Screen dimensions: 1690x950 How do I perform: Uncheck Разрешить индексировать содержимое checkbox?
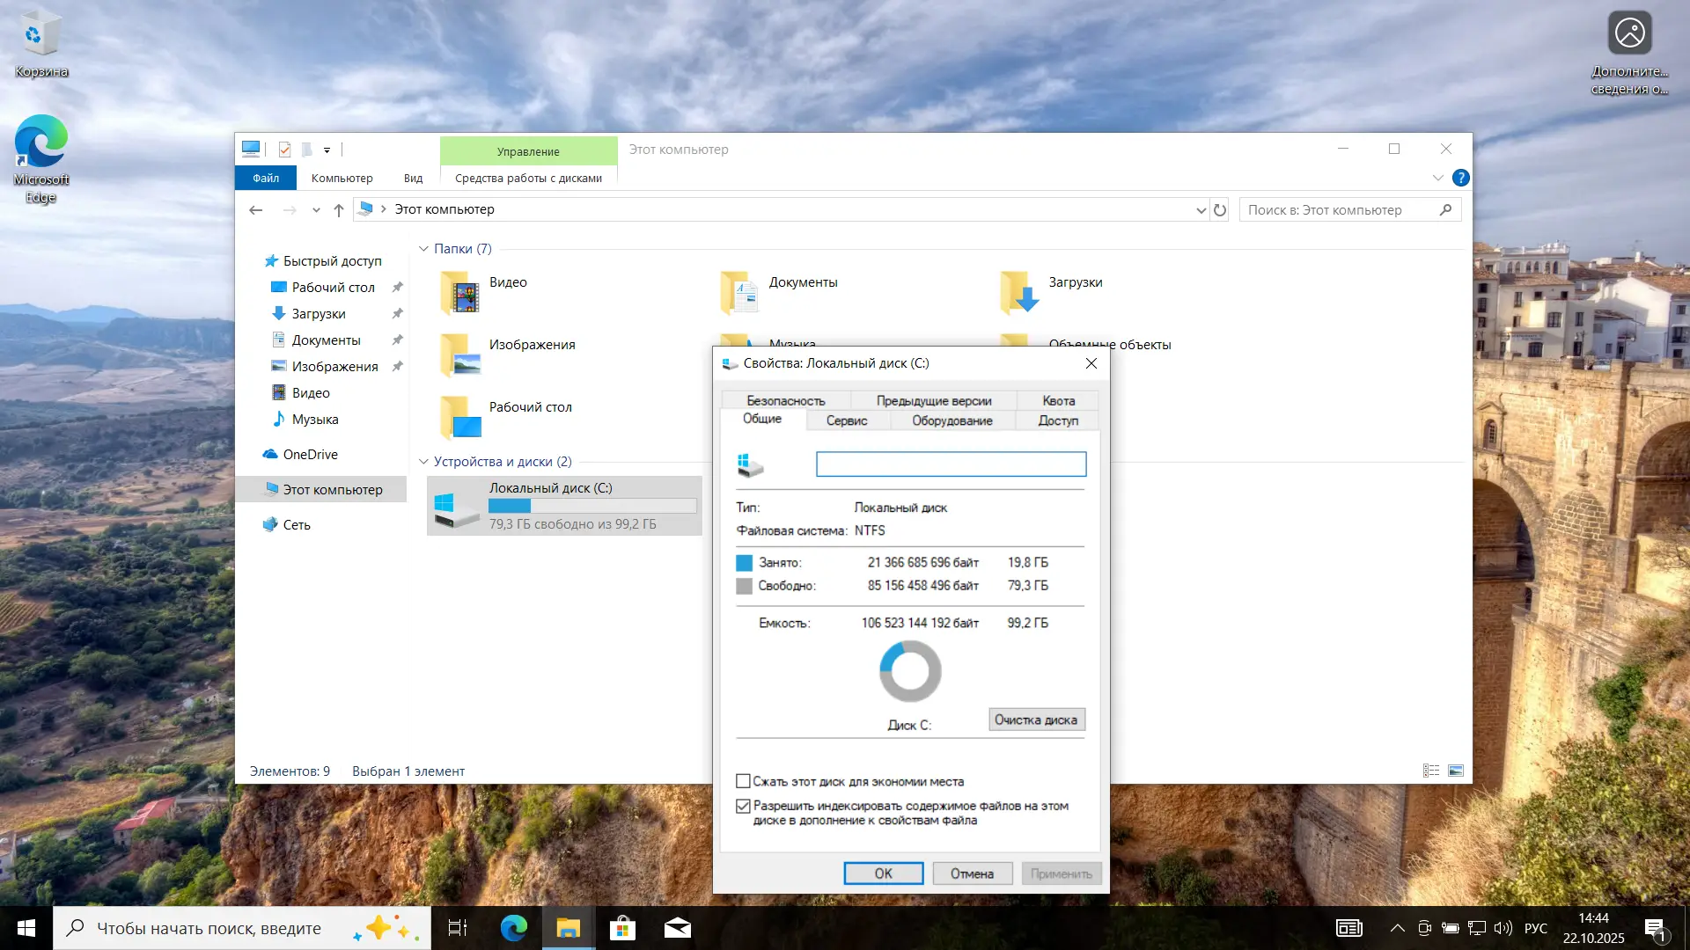[744, 806]
